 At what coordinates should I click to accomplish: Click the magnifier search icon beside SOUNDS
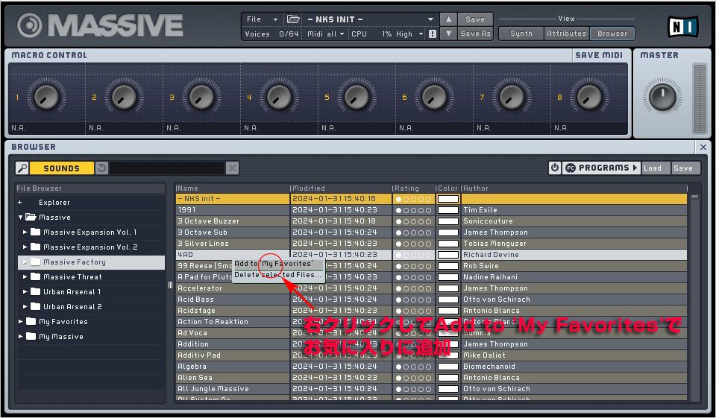[x=22, y=168]
